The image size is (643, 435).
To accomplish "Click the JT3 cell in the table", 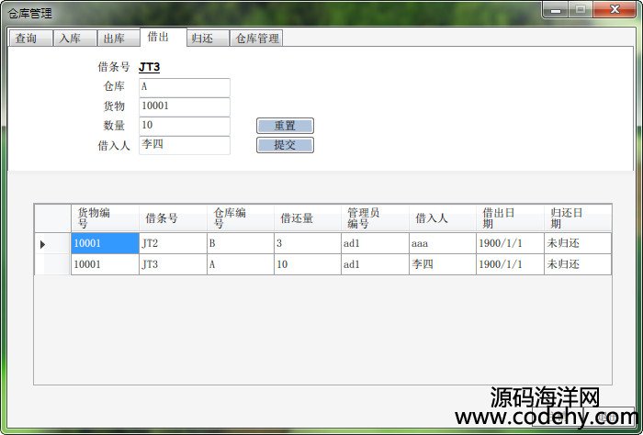I will coord(173,264).
